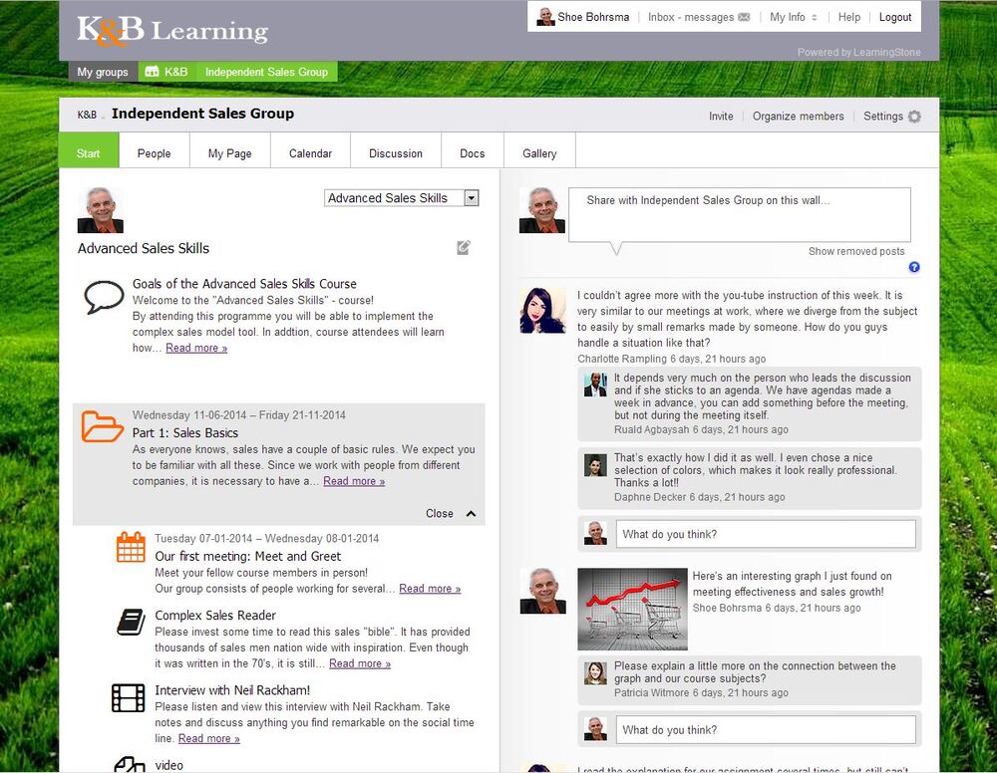
Task: Click the K&B group icon in green bar
Action: (x=152, y=72)
